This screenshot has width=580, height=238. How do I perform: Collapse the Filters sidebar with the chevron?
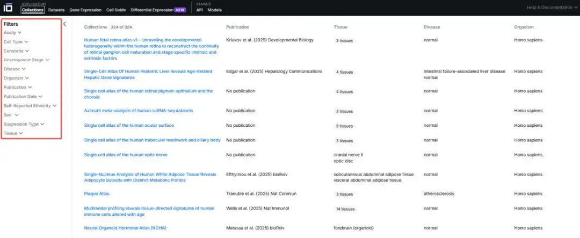click(x=64, y=24)
